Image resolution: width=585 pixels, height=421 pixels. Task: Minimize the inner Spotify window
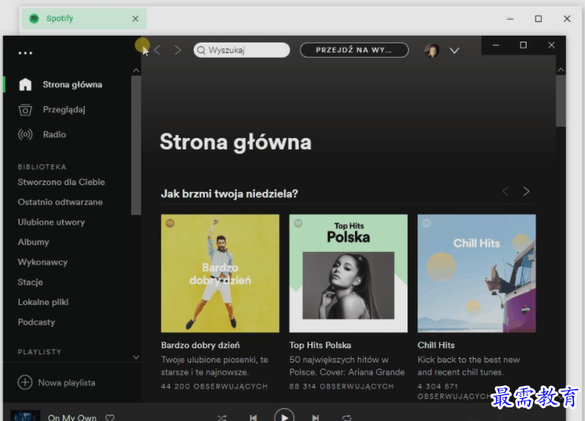point(495,45)
